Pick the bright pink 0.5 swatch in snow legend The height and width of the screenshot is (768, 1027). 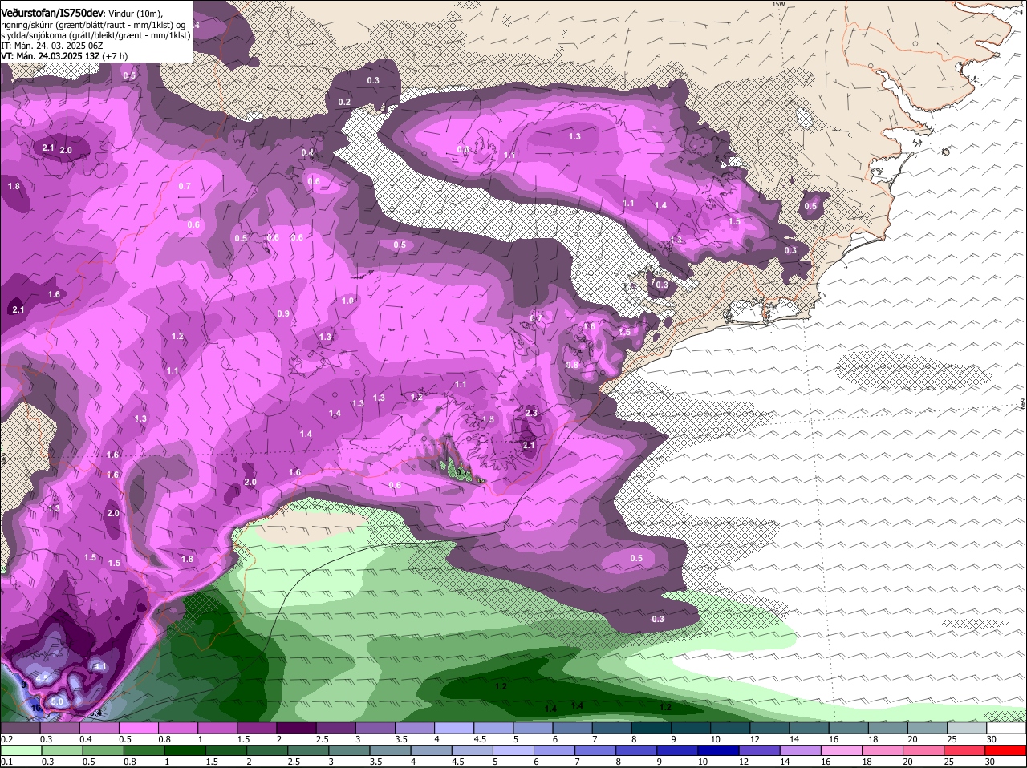(x=138, y=728)
